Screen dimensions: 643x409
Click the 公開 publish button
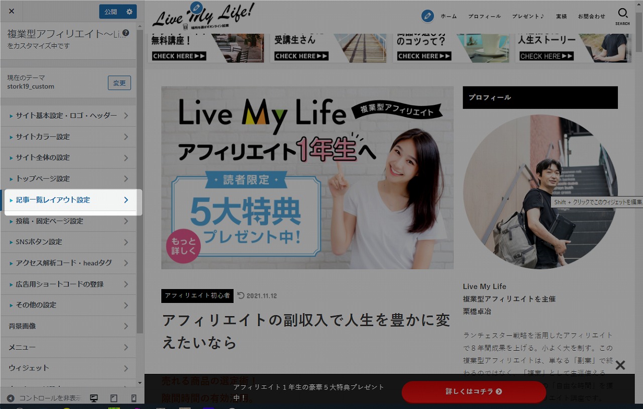pyautogui.click(x=111, y=12)
